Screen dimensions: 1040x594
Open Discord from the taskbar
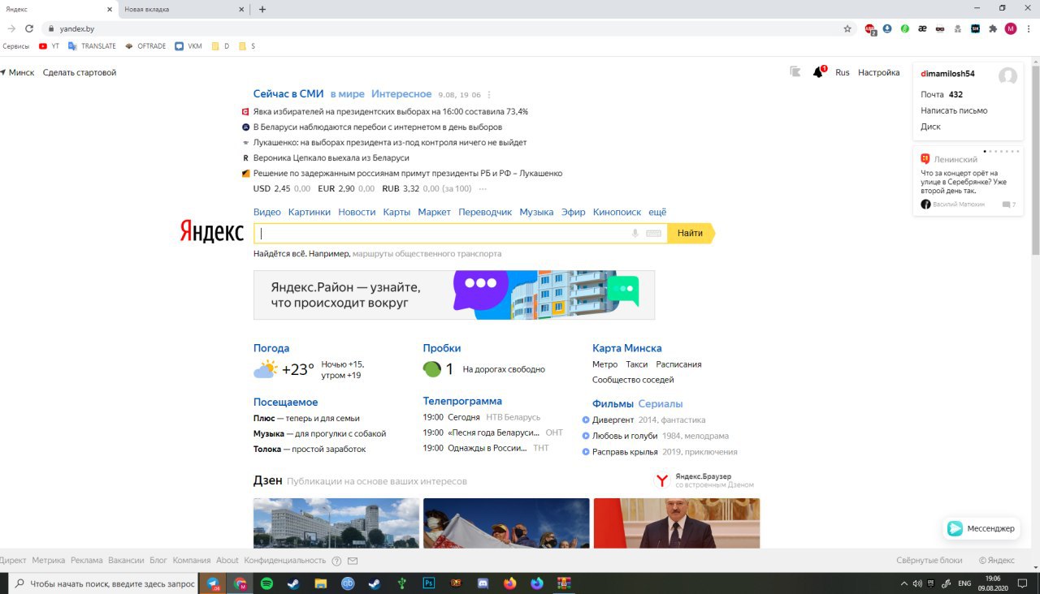coord(483,583)
